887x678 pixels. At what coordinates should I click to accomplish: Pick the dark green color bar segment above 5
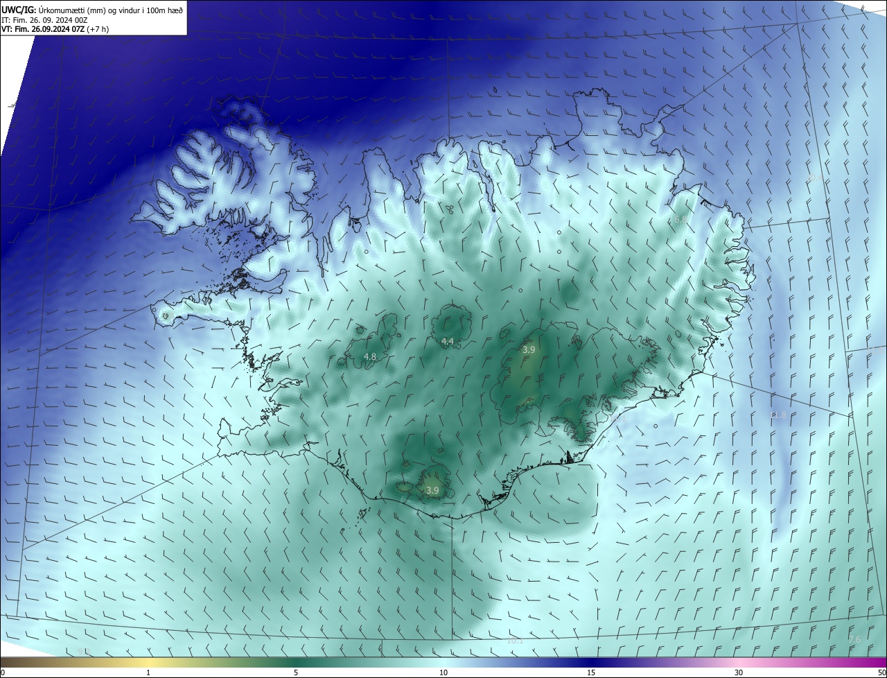[296, 662]
